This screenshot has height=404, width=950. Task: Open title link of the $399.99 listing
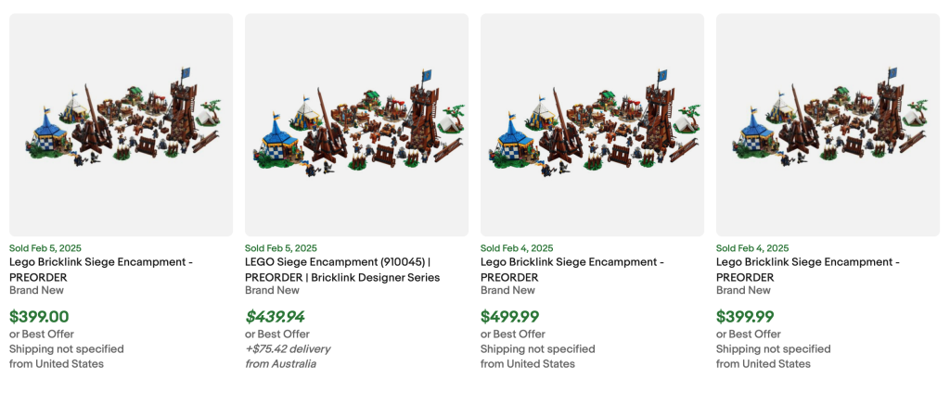point(808,270)
